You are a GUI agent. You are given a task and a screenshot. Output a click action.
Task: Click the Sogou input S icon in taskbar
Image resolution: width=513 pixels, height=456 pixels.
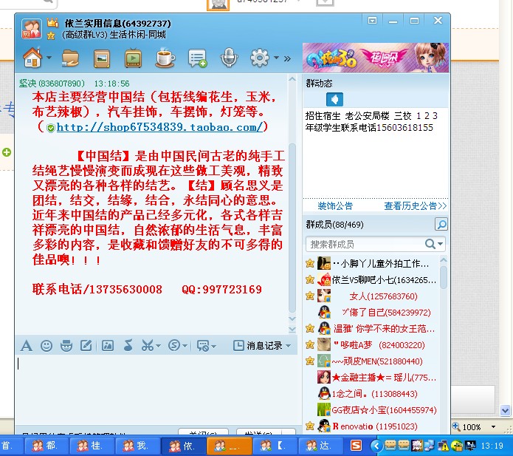(356, 446)
